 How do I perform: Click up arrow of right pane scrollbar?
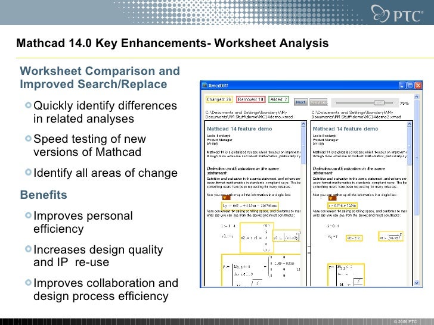point(410,124)
